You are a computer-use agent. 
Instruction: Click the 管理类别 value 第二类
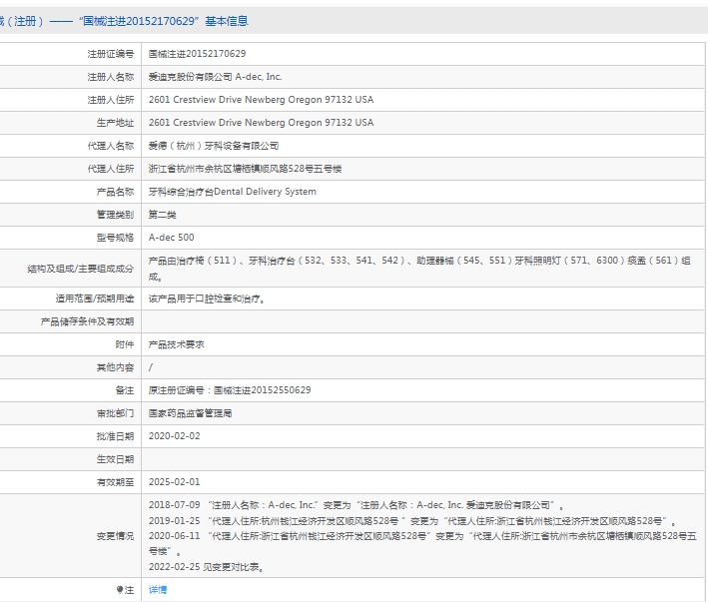162,215
